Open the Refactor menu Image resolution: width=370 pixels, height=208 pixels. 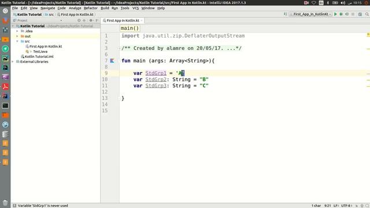(x=91, y=8)
